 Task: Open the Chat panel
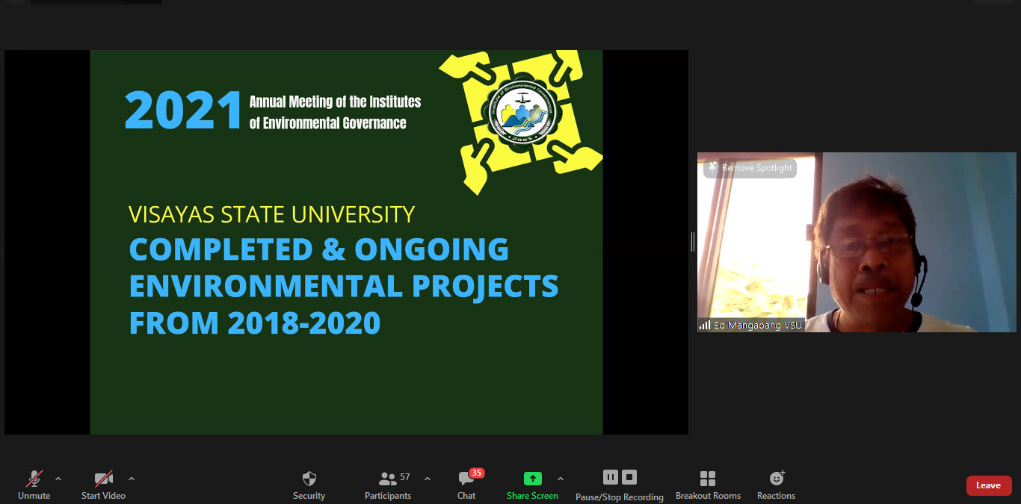466,485
